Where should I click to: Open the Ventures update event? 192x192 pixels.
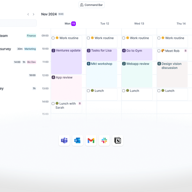tap(67, 61)
